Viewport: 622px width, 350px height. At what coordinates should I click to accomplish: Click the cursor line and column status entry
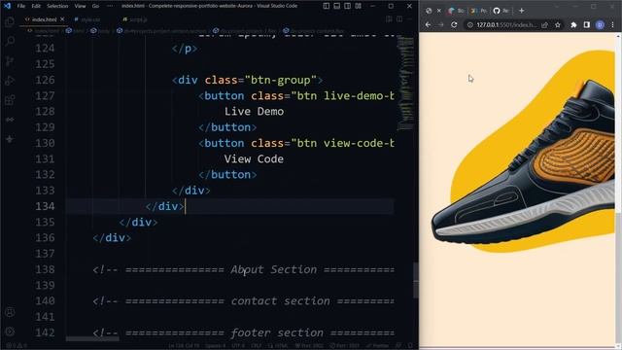click(184, 346)
